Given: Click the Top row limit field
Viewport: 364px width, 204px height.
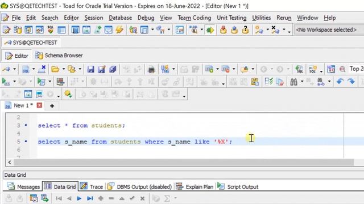Looking at the screenshot, I should 357,69.
